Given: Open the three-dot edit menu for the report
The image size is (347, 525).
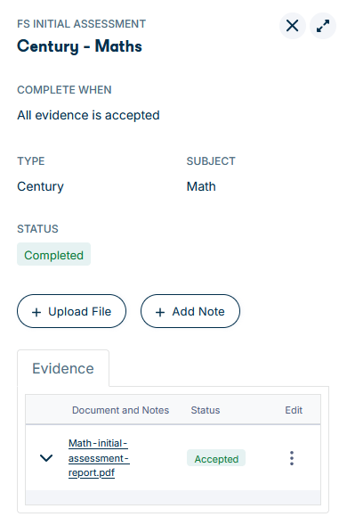Looking at the screenshot, I should tap(292, 458).
